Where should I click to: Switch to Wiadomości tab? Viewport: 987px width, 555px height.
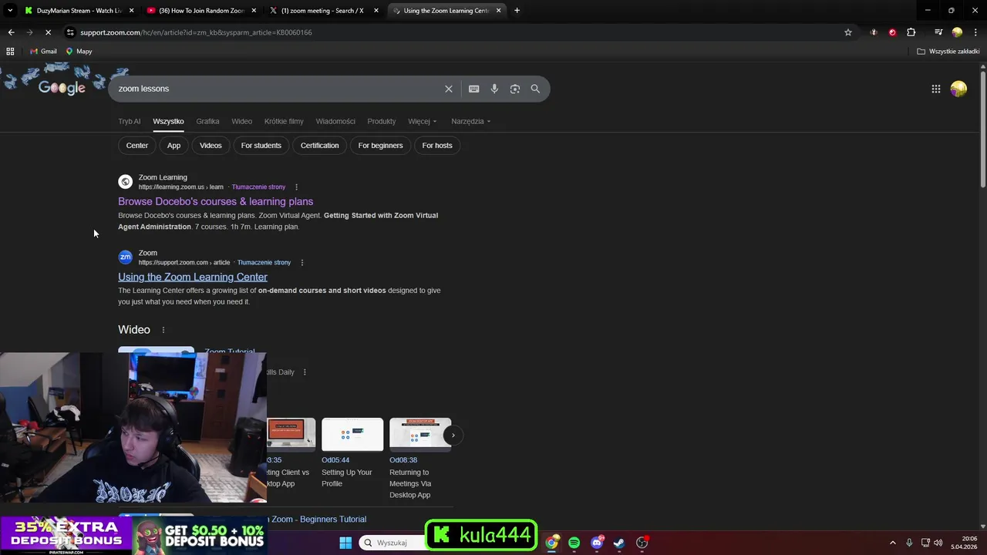click(x=335, y=121)
